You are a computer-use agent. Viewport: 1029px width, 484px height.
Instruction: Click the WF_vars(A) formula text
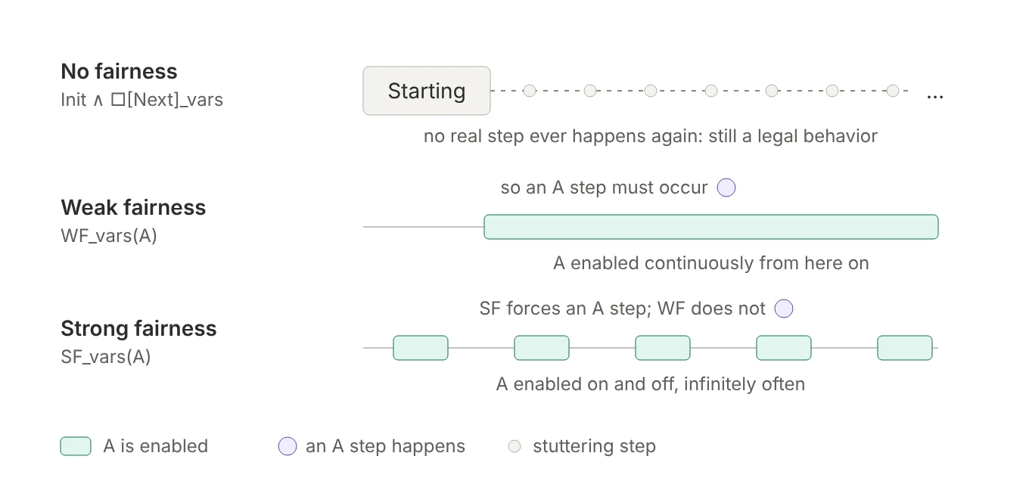click(x=109, y=236)
